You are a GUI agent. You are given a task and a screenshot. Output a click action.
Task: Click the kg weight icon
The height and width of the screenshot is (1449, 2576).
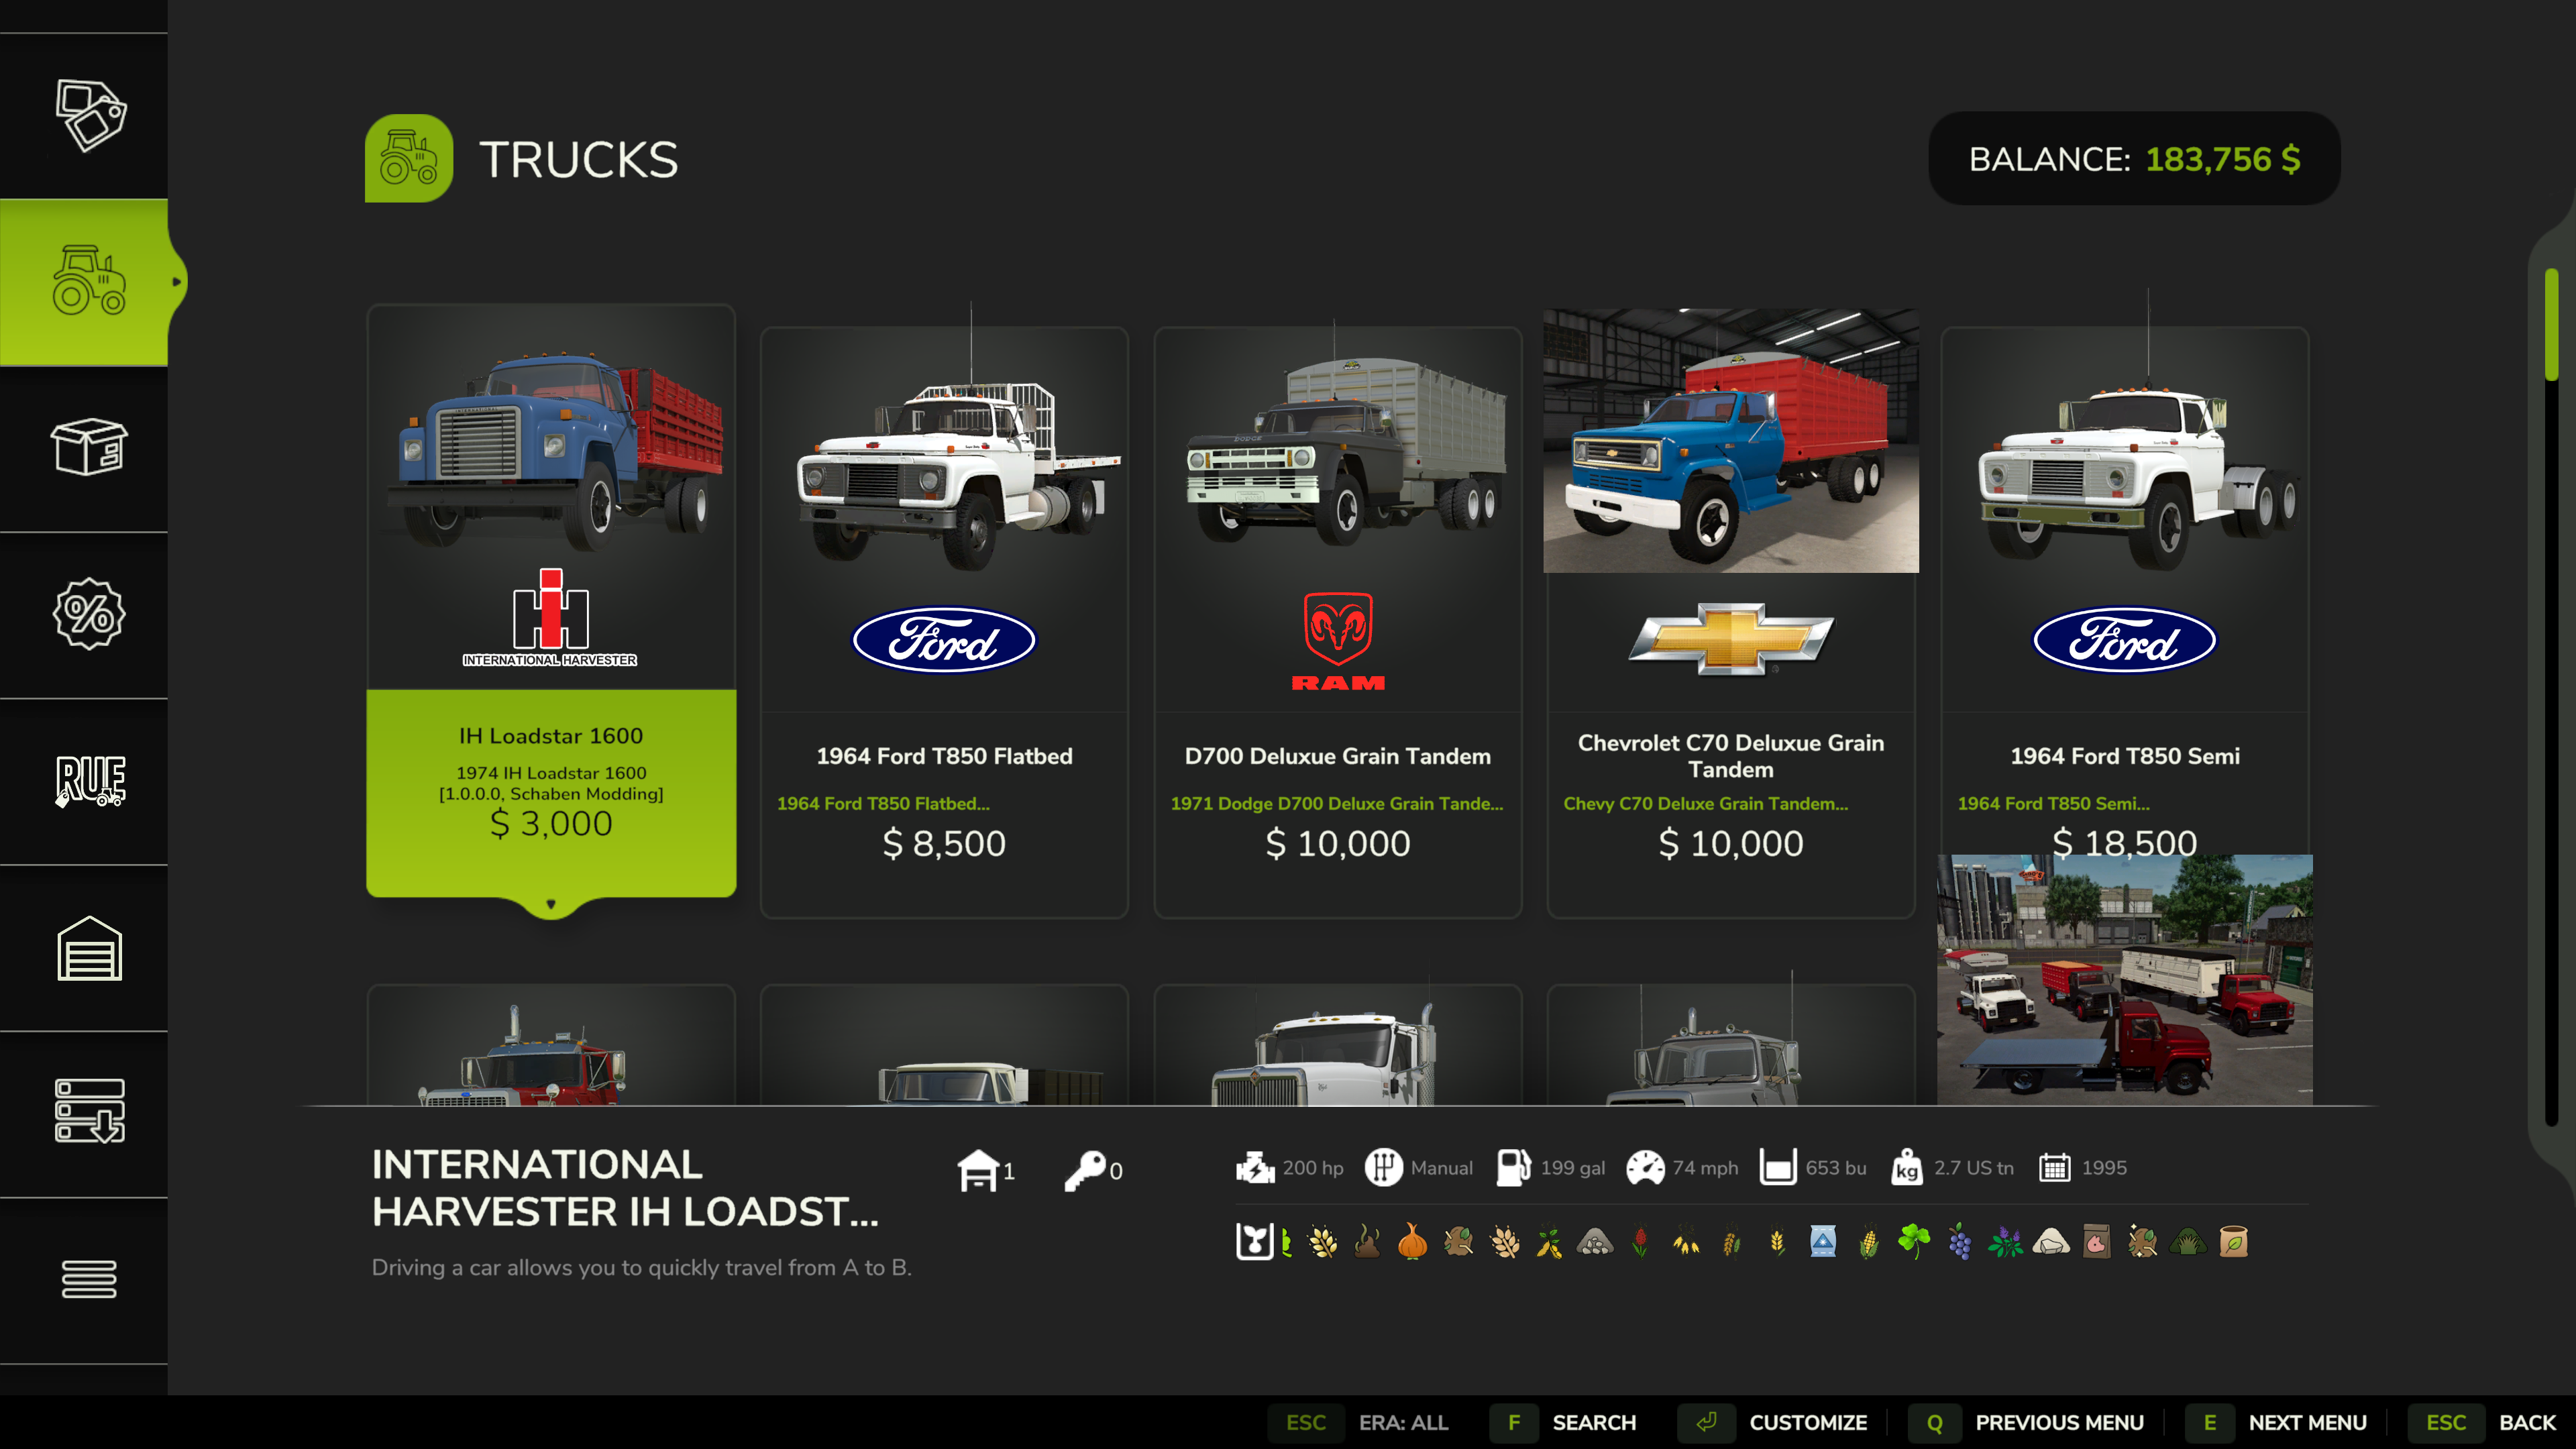pos(1907,1168)
